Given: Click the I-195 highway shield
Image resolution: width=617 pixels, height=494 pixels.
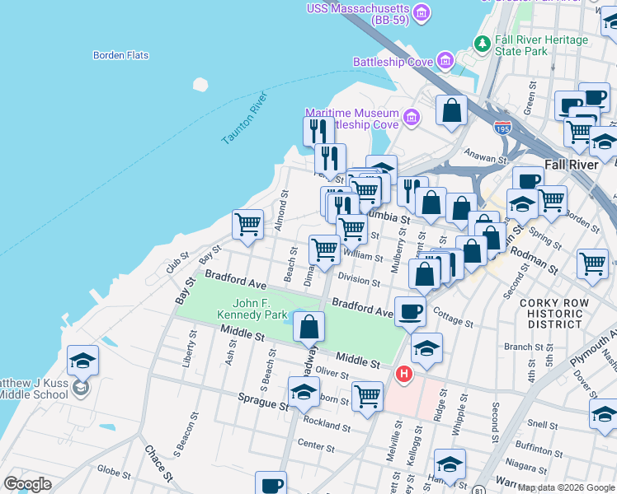Looking at the screenshot, I should 502,128.
